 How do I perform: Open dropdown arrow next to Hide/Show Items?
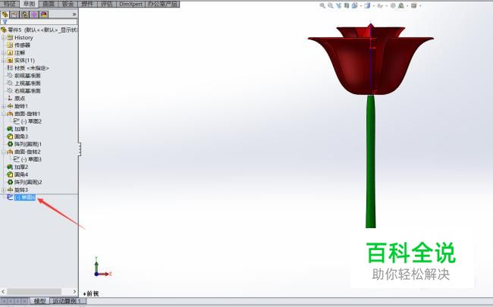386,5
